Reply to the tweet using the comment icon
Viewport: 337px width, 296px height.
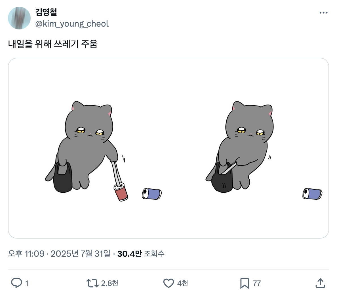click(x=18, y=283)
